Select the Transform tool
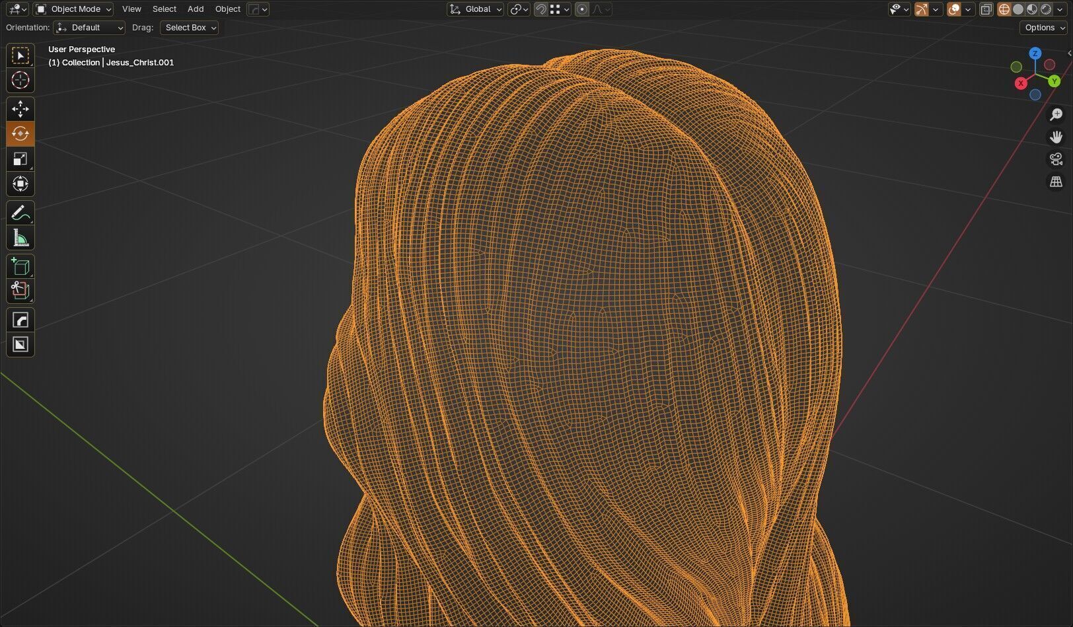The height and width of the screenshot is (627, 1073). pyautogui.click(x=20, y=184)
